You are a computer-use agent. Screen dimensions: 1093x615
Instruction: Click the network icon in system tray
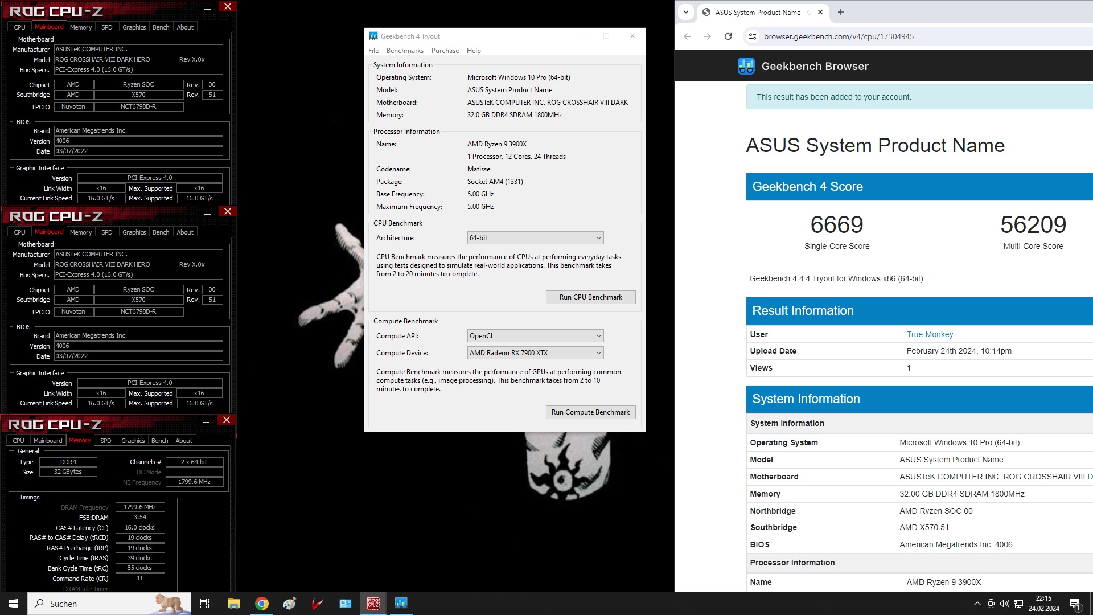[x=1019, y=604]
